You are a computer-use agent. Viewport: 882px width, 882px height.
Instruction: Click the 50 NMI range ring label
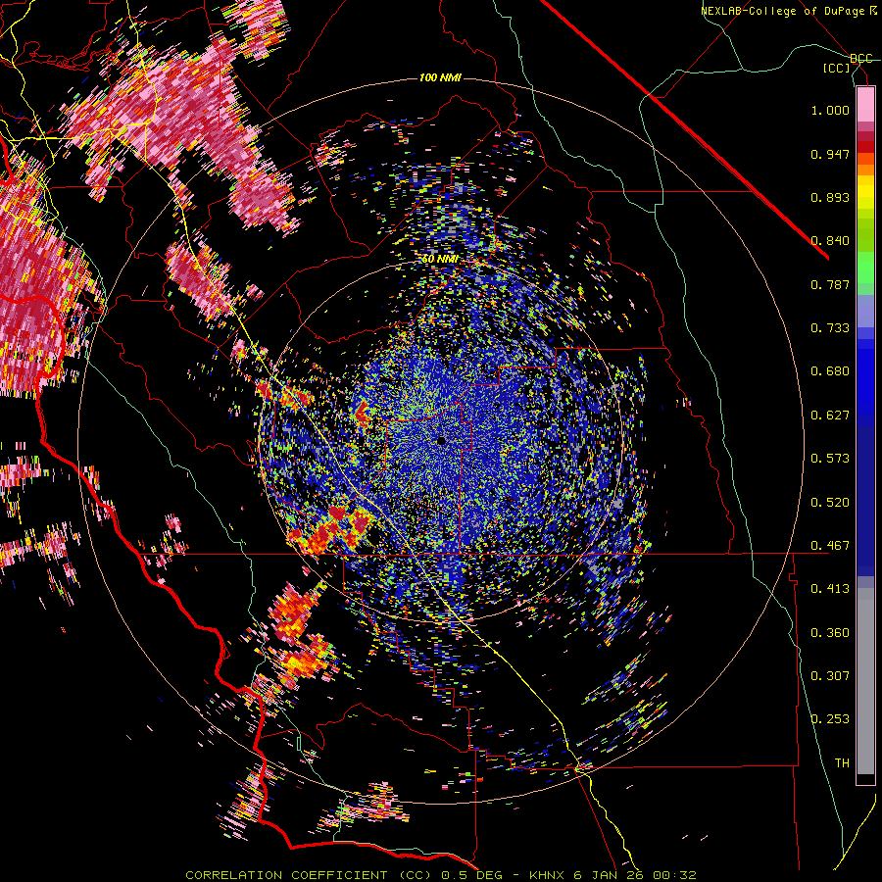(x=439, y=260)
